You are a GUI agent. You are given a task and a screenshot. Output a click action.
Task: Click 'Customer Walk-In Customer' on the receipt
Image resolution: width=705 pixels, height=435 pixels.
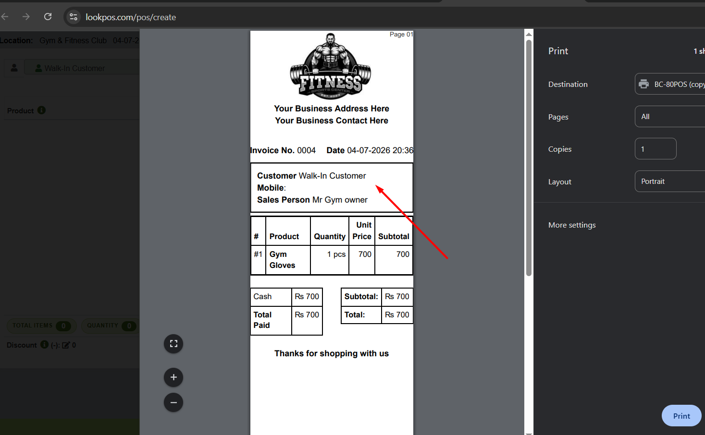(311, 176)
